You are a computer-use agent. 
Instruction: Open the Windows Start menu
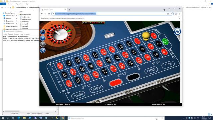(x=2, y=118)
